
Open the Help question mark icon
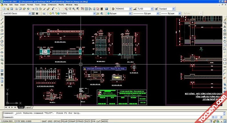(x=107, y=9)
